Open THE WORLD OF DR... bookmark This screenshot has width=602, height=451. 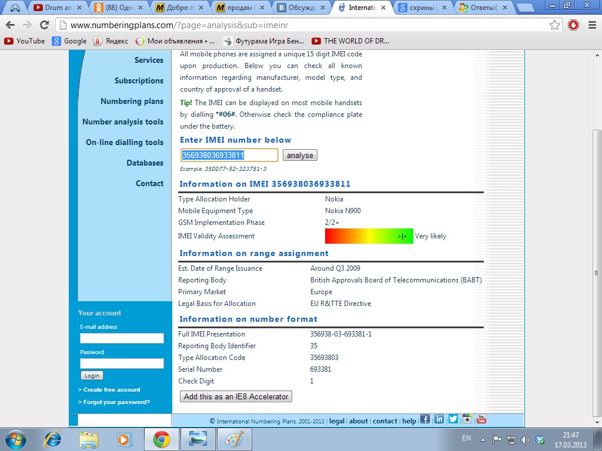350,41
